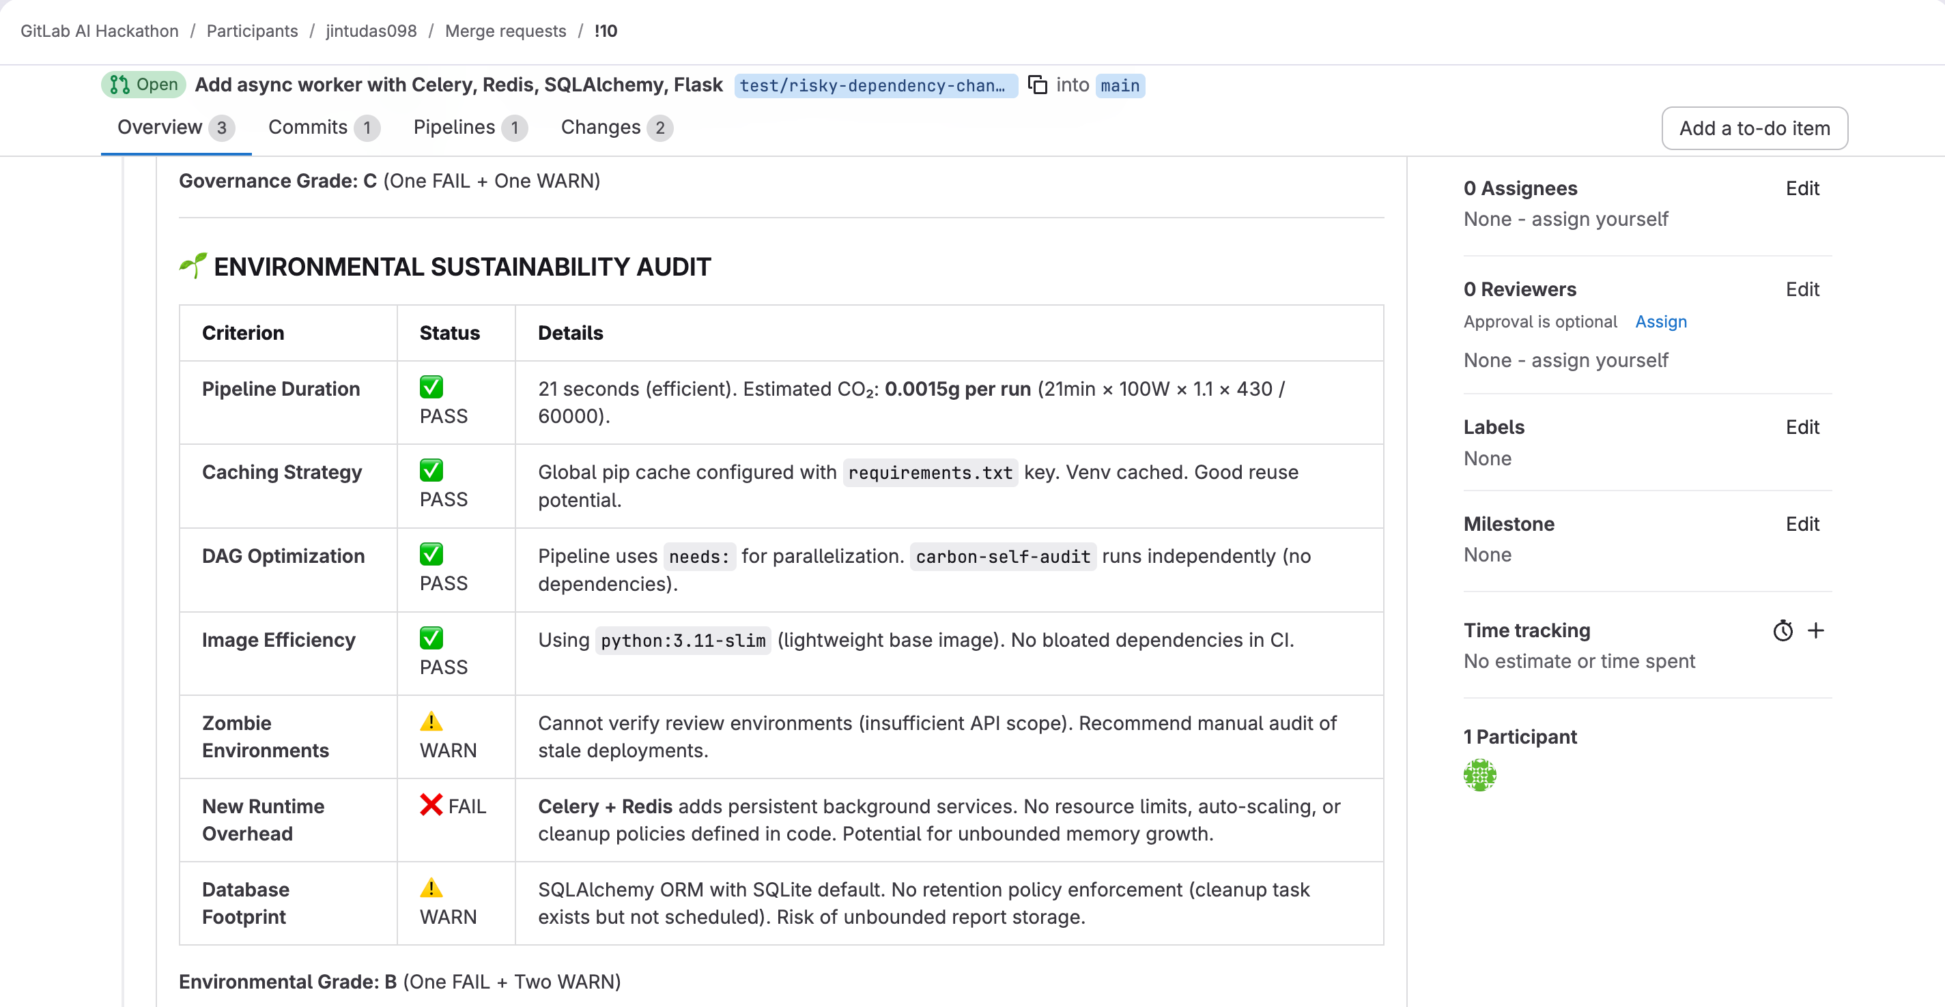Add time entry with plus icon
The height and width of the screenshot is (1007, 1945).
click(x=1816, y=630)
